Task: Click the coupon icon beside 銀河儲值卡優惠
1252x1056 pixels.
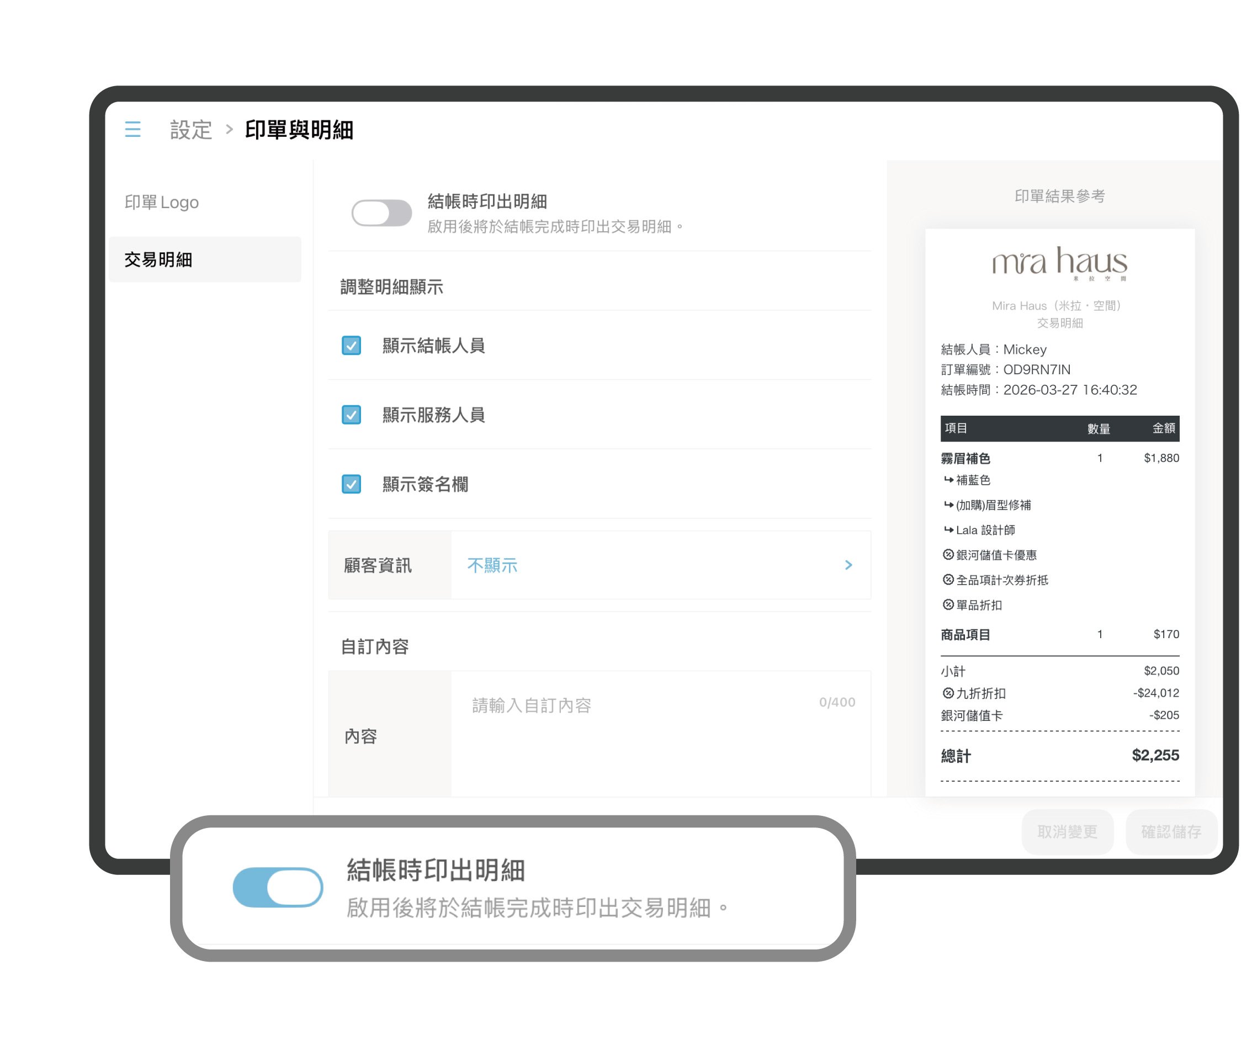Action: click(948, 554)
